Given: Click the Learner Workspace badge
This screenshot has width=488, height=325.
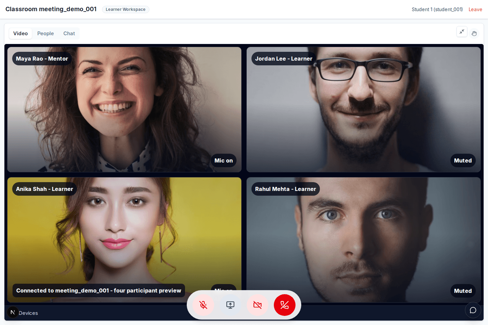Looking at the screenshot, I should tap(125, 9).
